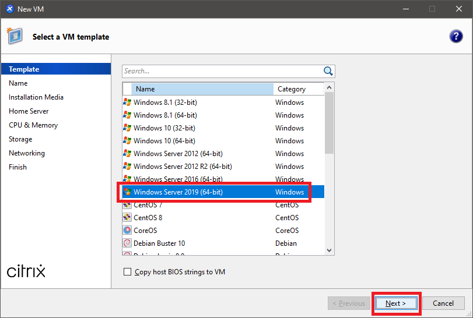This screenshot has width=473, height=318.
Task: Click the Next button
Action: 395,303
